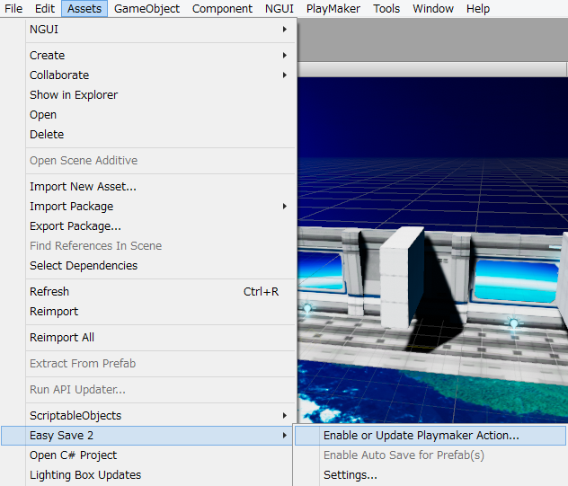This screenshot has width=568, height=486.
Task: Open the Tools menu
Action: click(x=386, y=8)
